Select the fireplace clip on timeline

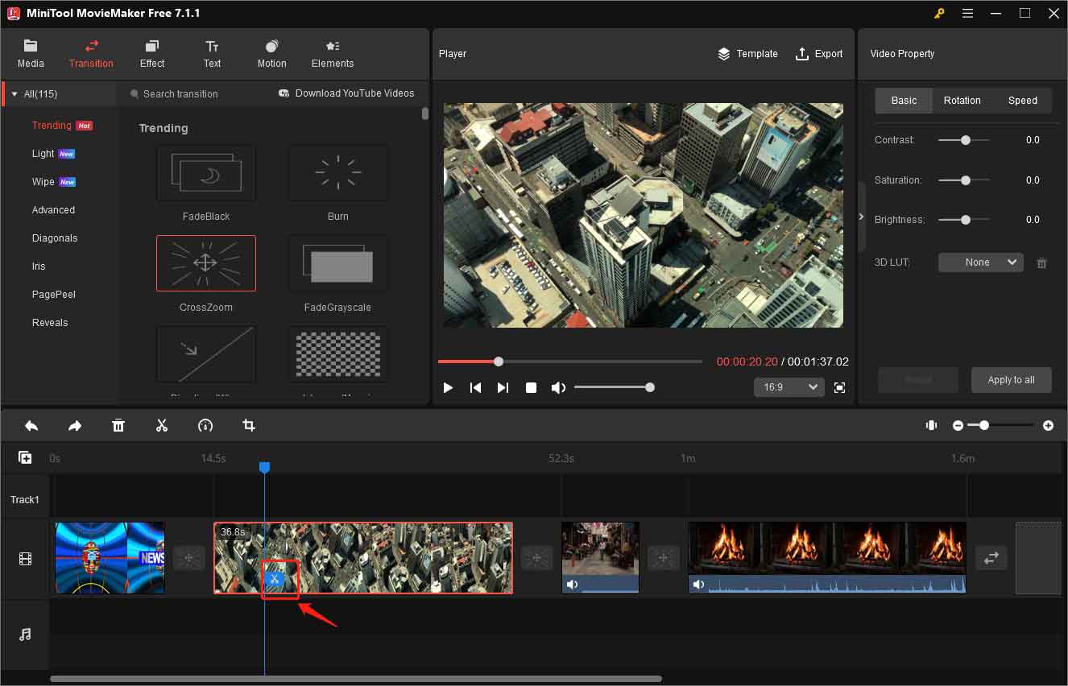pyautogui.click(x=827, y=558)
